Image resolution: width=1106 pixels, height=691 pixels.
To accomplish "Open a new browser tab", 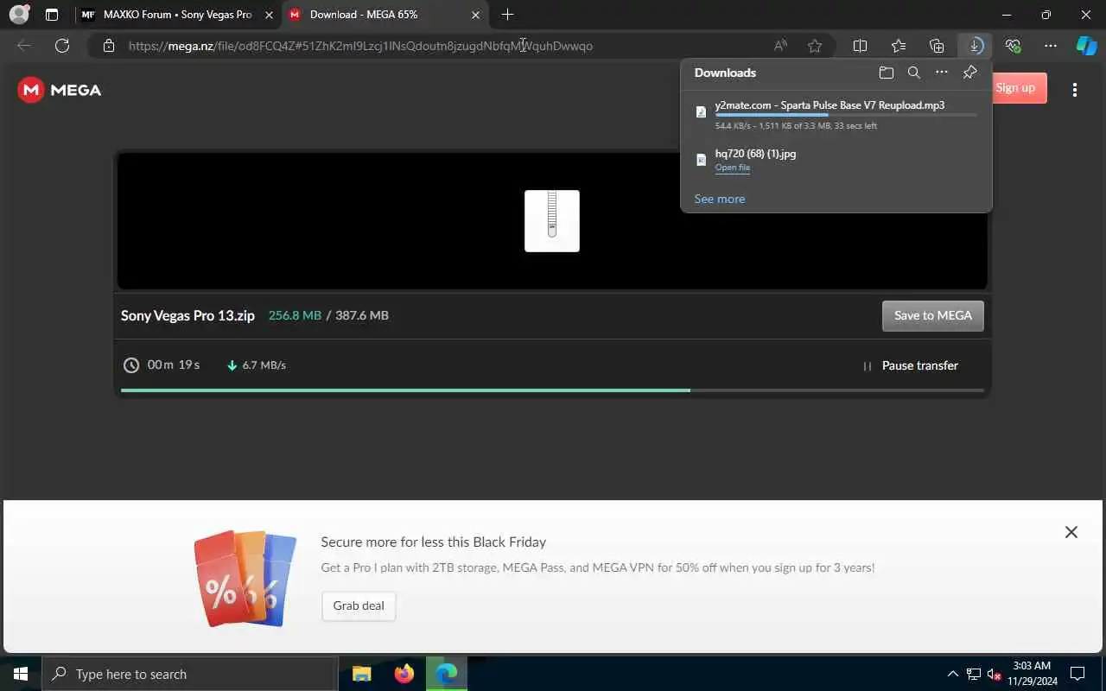I will (507, 15).
